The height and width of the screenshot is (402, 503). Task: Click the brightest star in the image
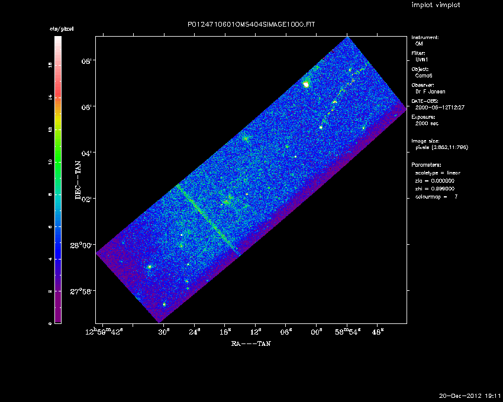[306, 85]
